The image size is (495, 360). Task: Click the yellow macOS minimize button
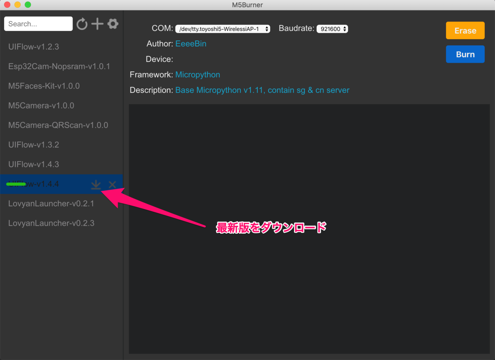click(x=17, y=5)
